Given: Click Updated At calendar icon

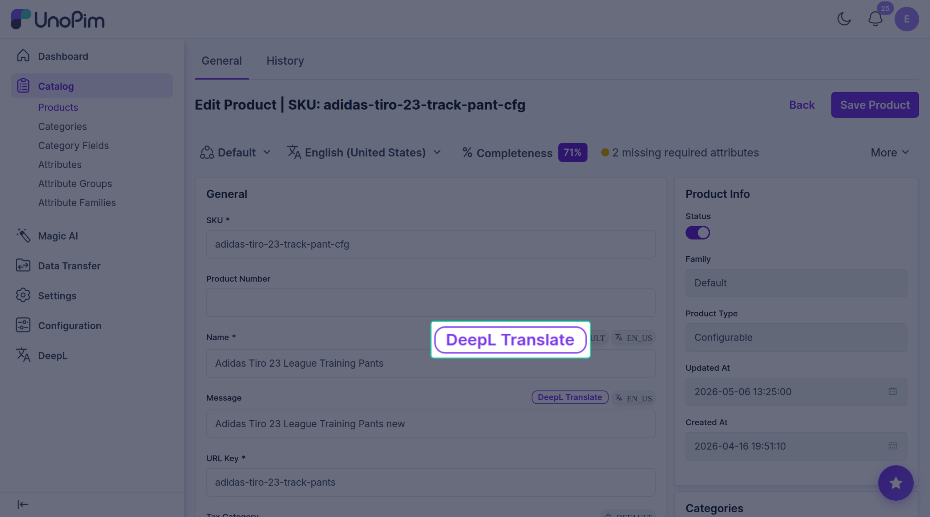Looking at the screenshot, I should pos(893,391).
